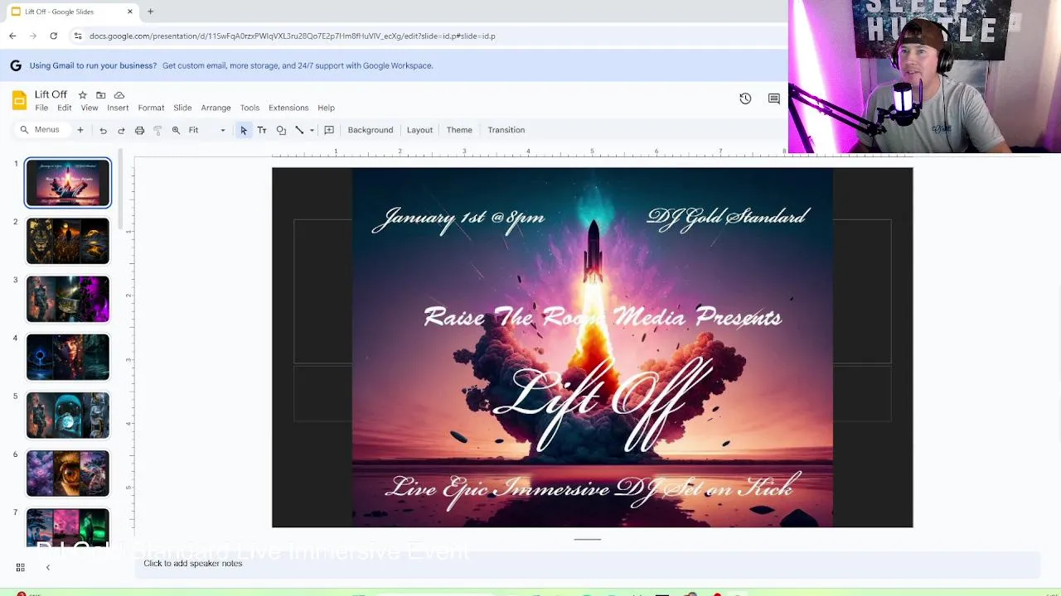Select slide 3 thumbnail
This screenshot has height=596, width=1061.
click(68, 299)
